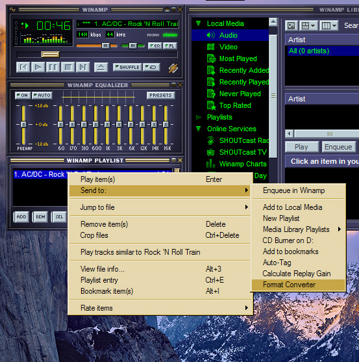This screenshot has height=362, width=359.
Task: Select Audio in the media library
Action: tap(230, 35)
